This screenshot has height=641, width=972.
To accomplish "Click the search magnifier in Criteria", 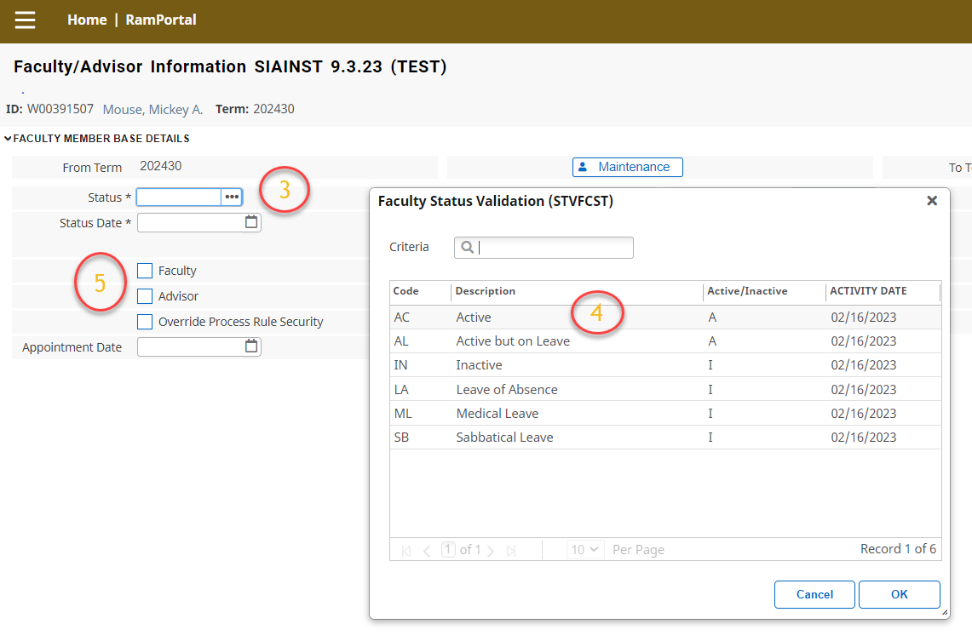I will 467,248.
